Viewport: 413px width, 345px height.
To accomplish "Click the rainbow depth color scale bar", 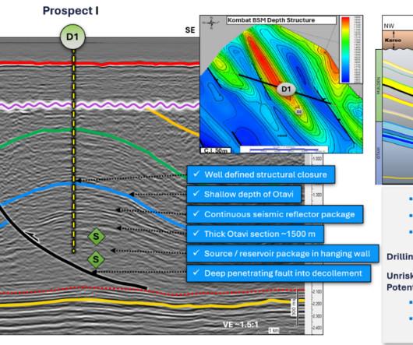I will (x=345, y=50).
